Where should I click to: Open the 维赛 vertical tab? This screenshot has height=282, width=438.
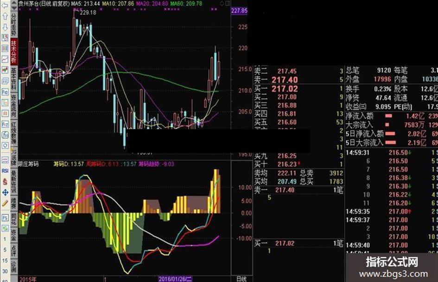(14, 203)
